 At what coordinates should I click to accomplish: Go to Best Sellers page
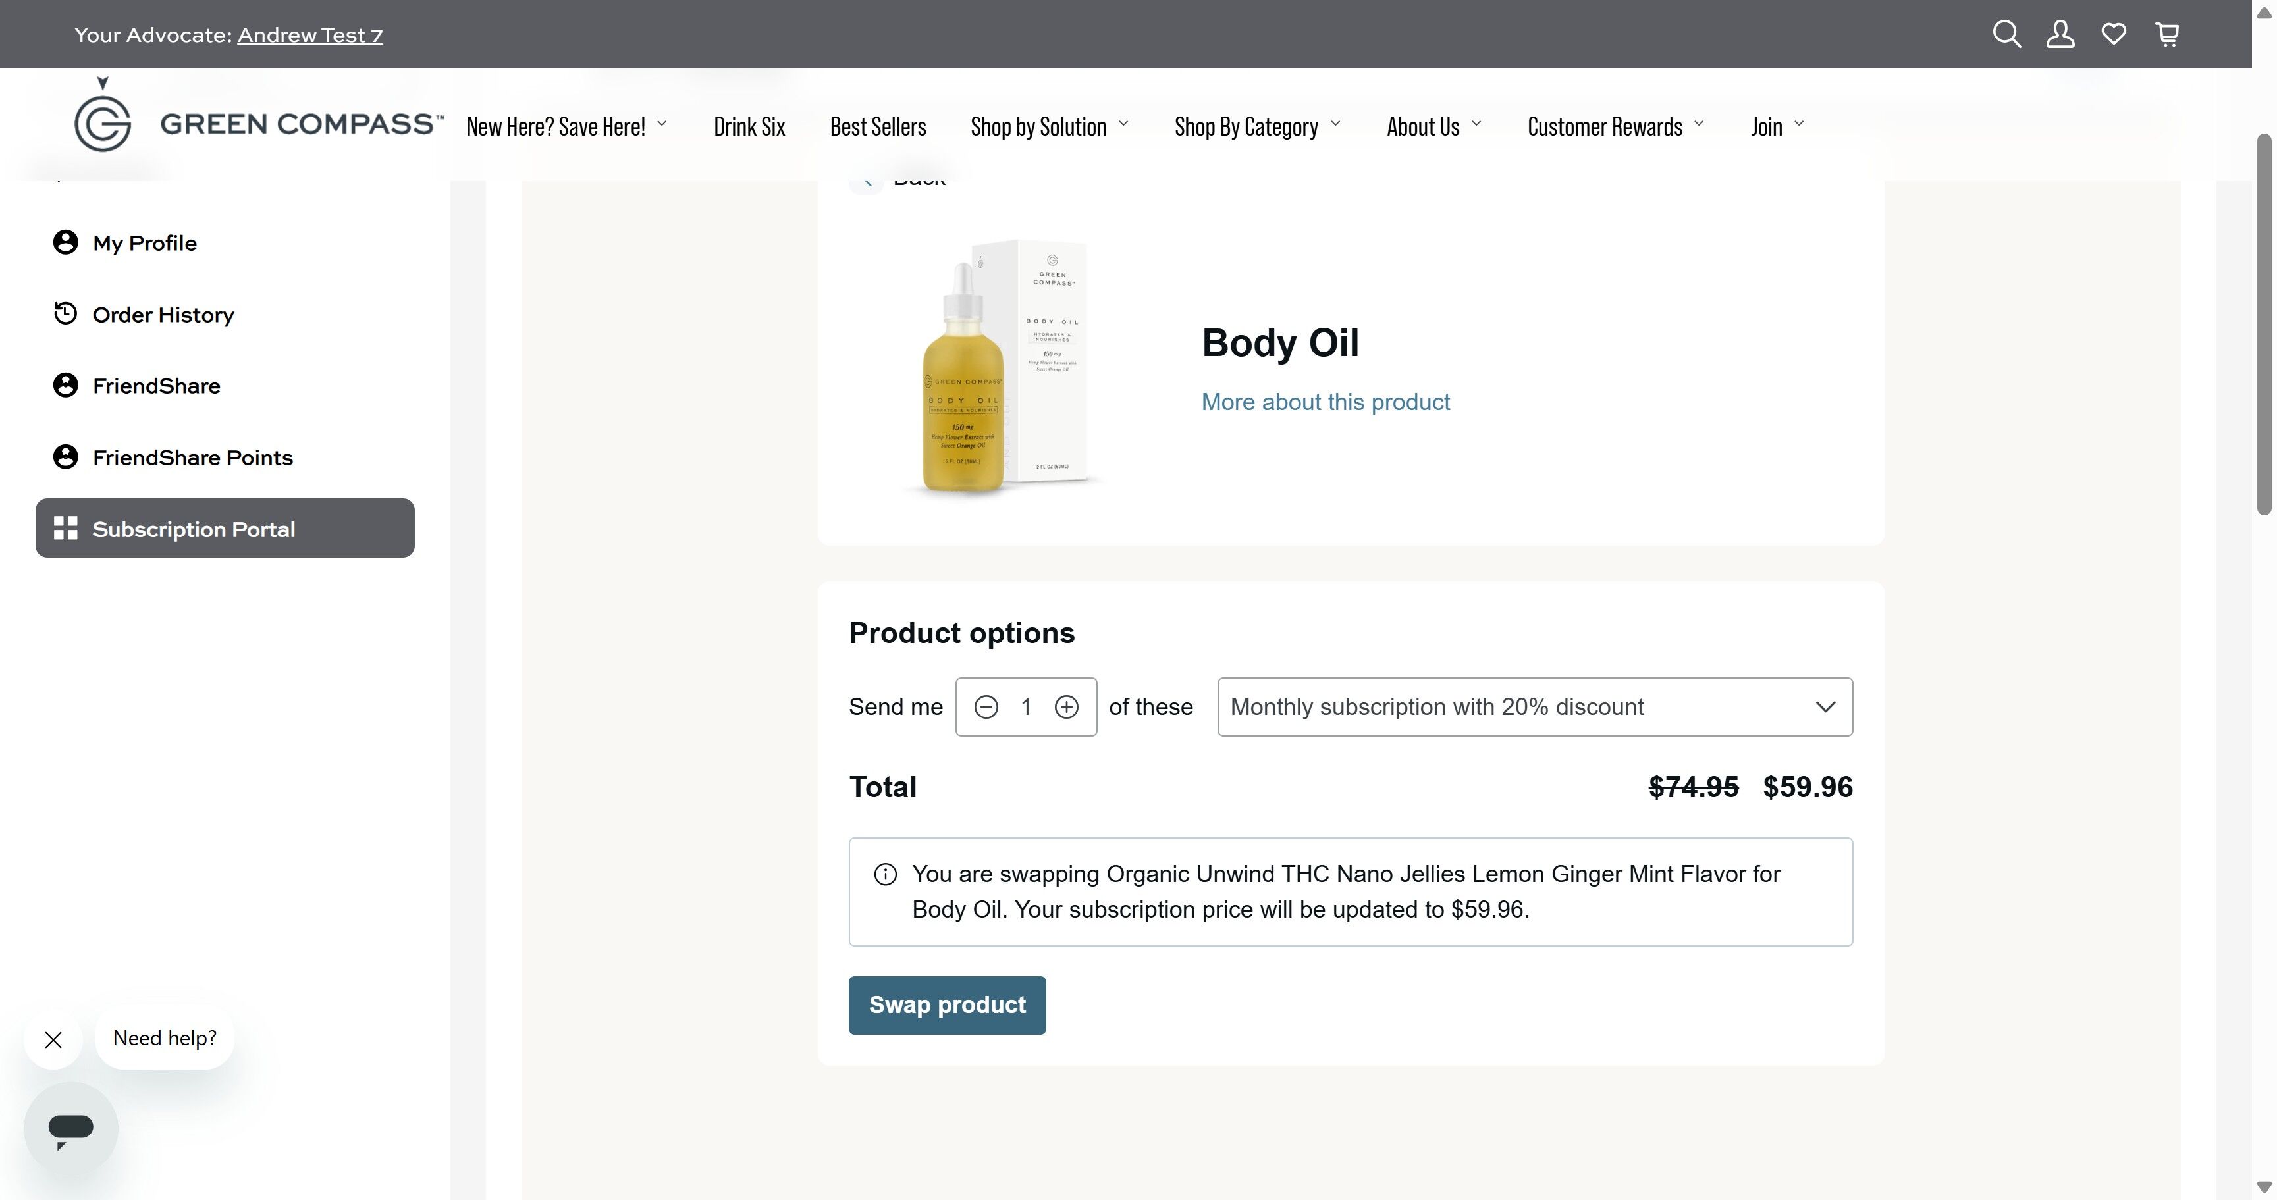[878, 126]
